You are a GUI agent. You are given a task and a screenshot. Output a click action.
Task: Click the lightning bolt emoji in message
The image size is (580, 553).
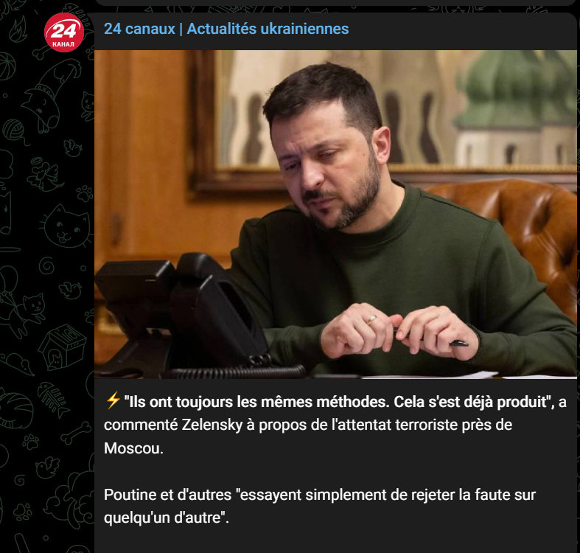click(113, 400)
